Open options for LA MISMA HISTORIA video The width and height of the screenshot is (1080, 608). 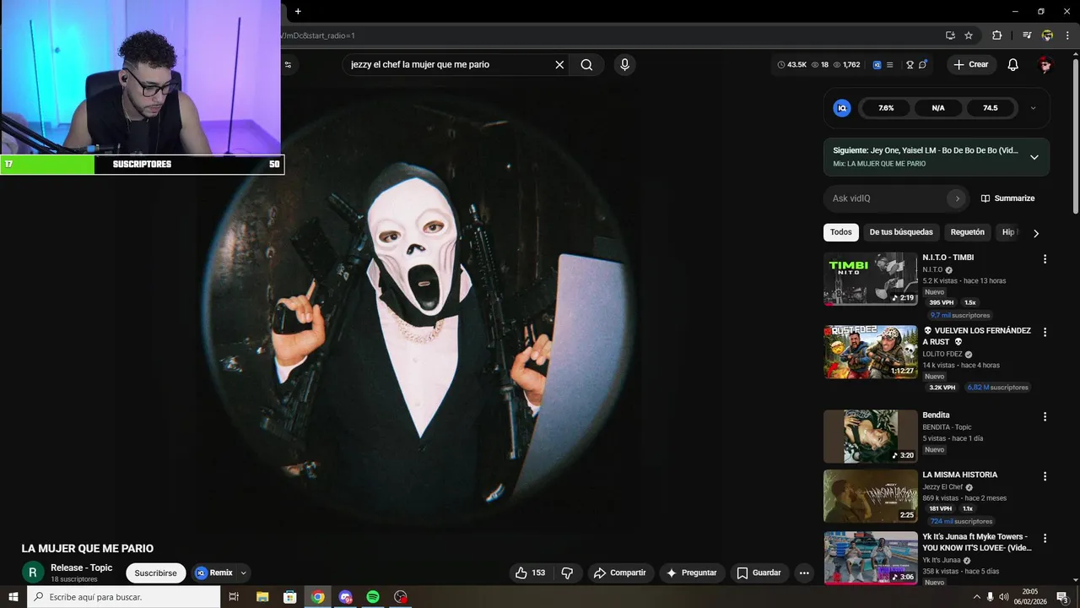pyautogui.click(x=1045, y=476)
